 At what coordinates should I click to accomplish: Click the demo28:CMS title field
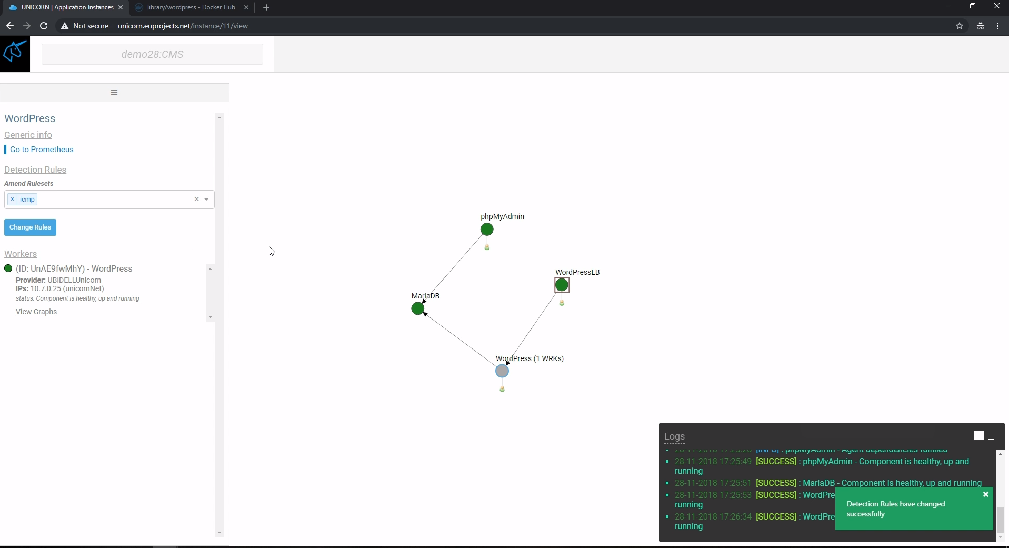pyautogui.click(x=152, y=54)
